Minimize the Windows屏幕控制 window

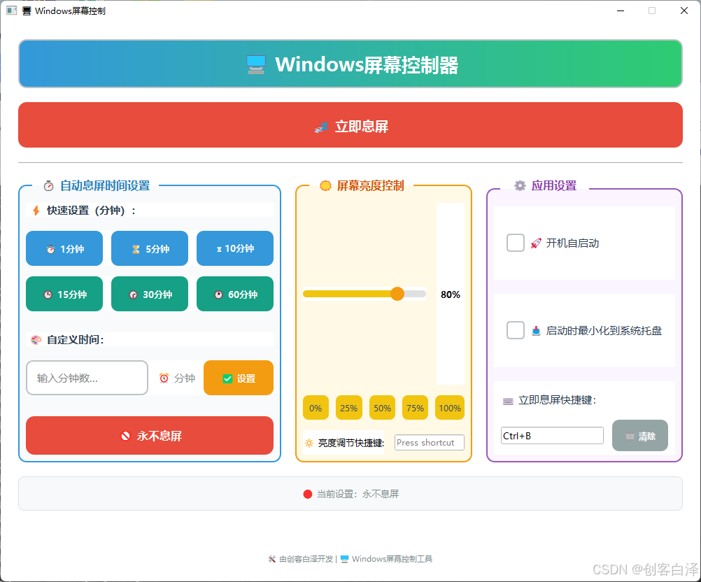(621, 10)
